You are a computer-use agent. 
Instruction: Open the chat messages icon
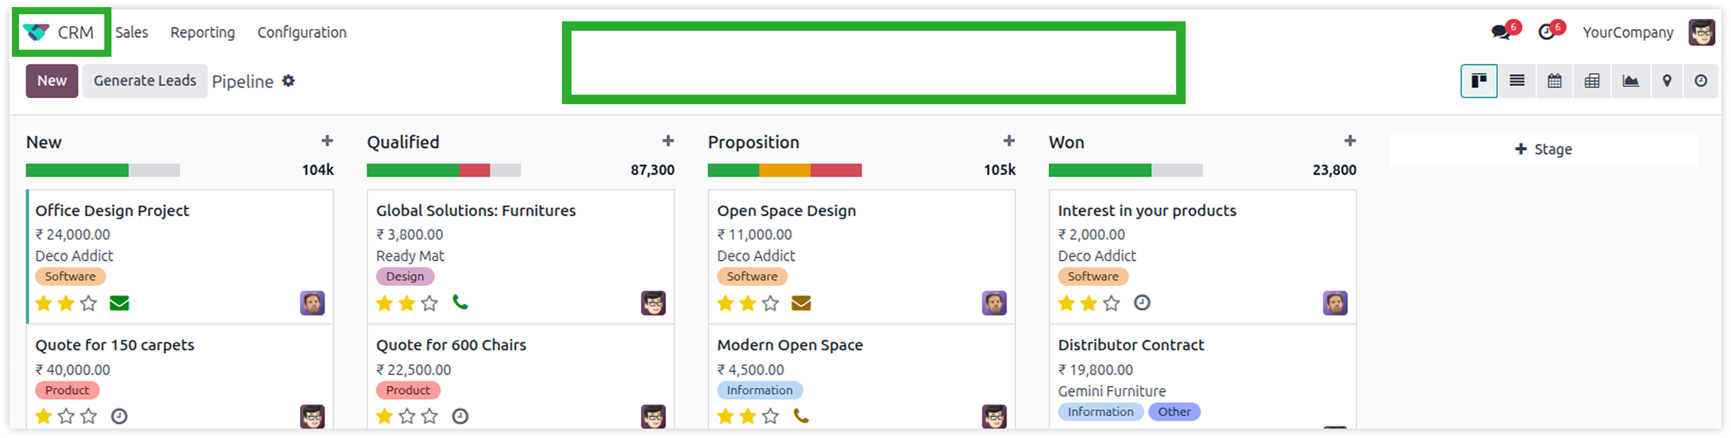pos(1500,32)
